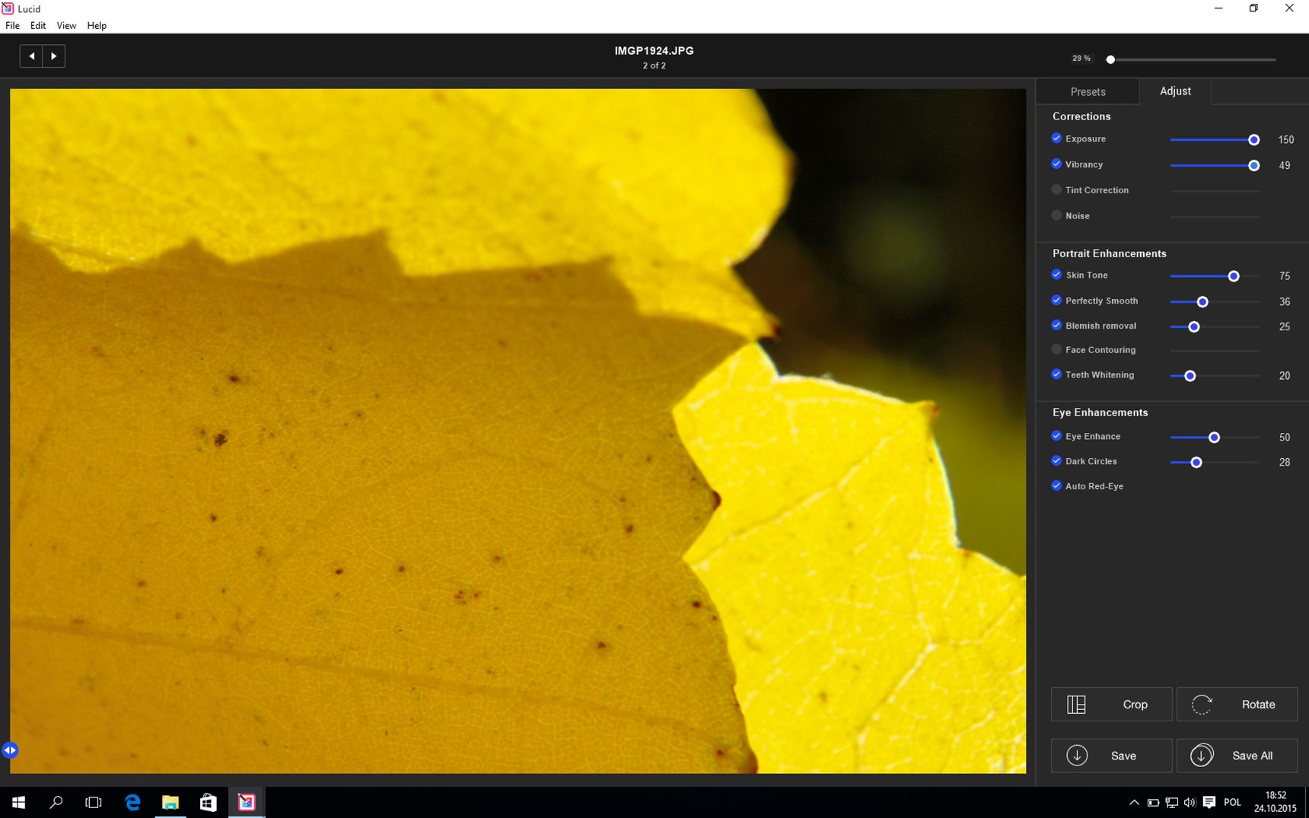Click the yellow leaf photo preview

click(x=518, y=431)
